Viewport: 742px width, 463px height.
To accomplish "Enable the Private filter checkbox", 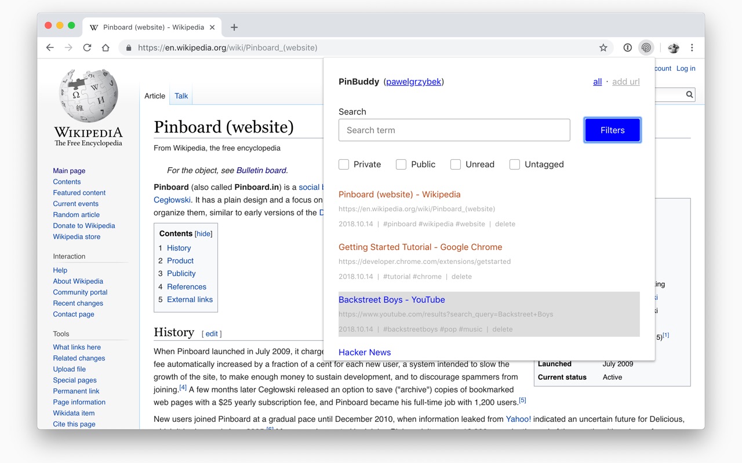I will click(344, 164).
